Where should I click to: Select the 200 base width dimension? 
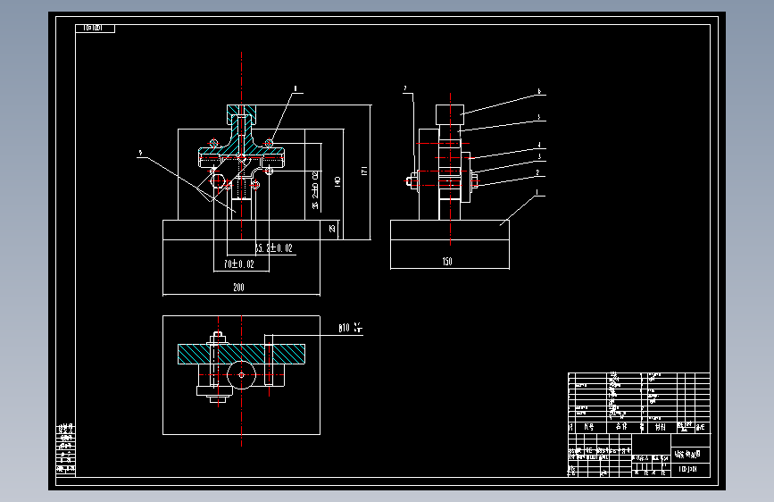pyautogui.click(x=238, y=287)
